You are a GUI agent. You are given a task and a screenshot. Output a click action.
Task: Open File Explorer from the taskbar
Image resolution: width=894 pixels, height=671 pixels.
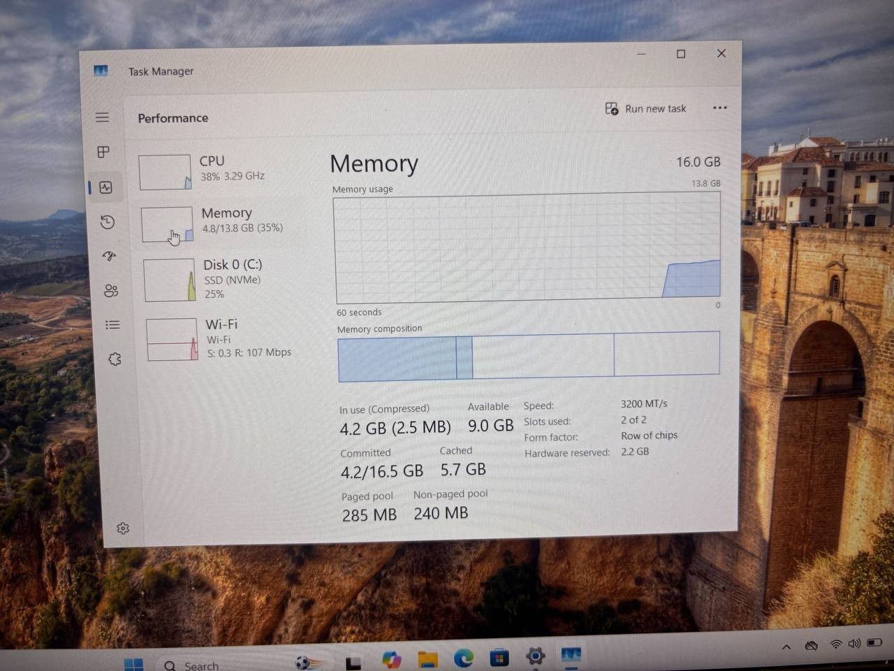(x=428, y=658)
